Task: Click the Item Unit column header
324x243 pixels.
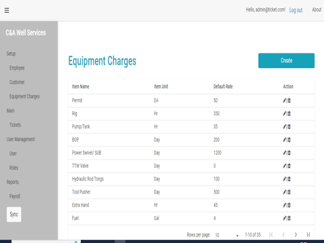Action: pos(161,86)
